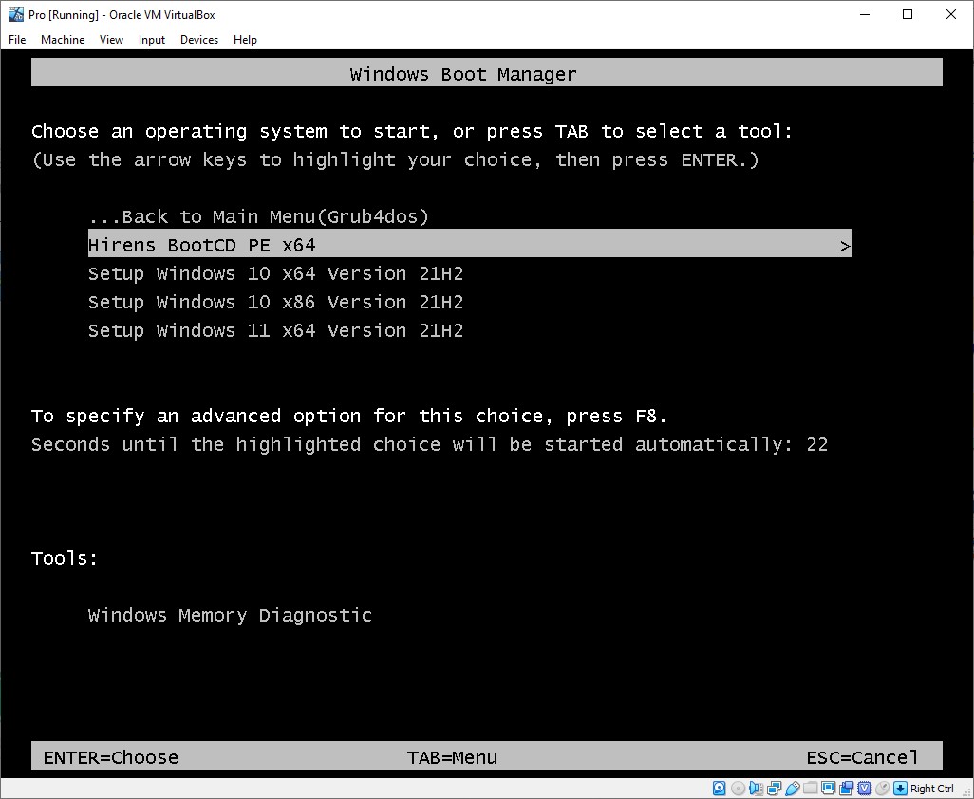The width and height of the screenshot is (974, 799).
Task: Click the ENTER=Choose hint
Action: point(110,757)
